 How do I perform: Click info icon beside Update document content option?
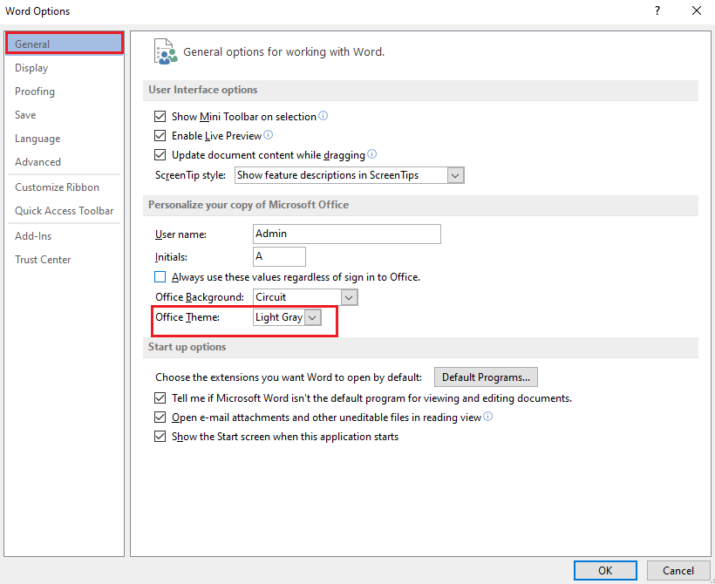tap(372, 154)
